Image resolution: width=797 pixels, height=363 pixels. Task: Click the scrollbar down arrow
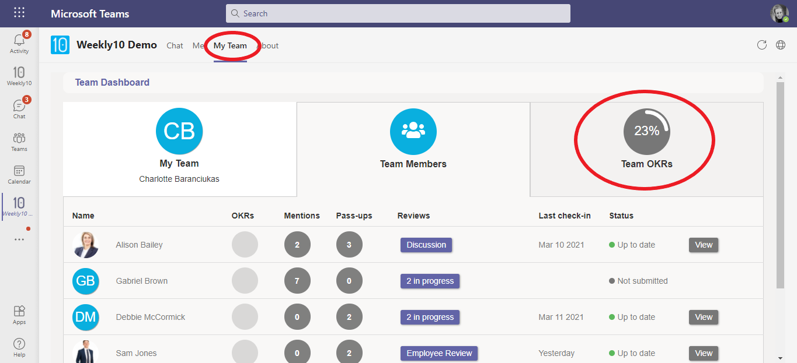pos(780,358)
